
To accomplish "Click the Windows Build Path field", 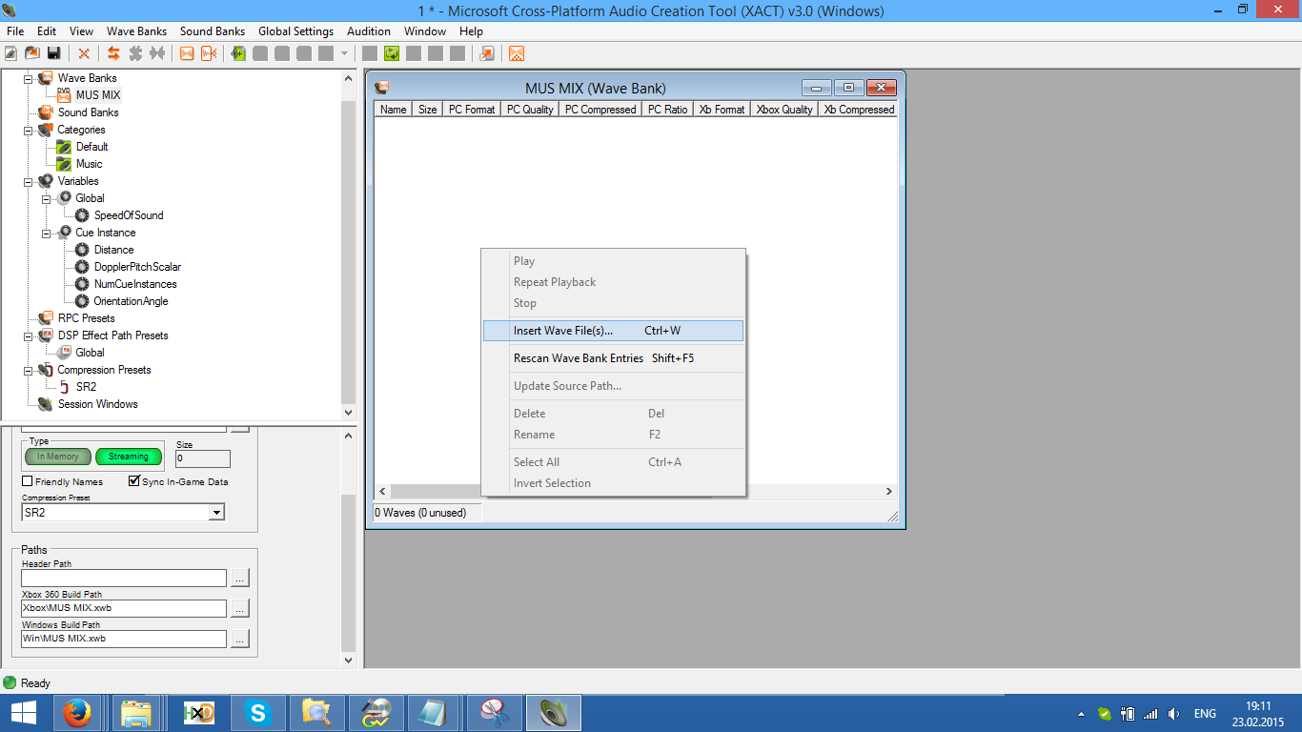I will pos(124,639).
